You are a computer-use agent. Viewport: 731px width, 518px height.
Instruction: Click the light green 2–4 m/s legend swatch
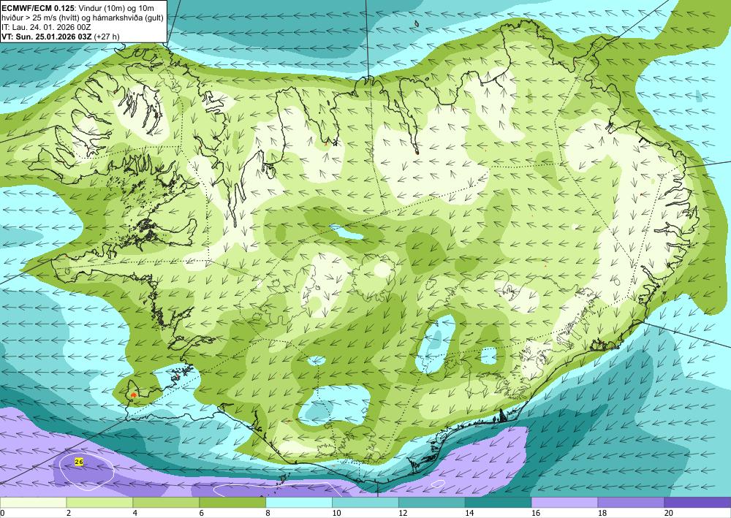click(99, 503)
